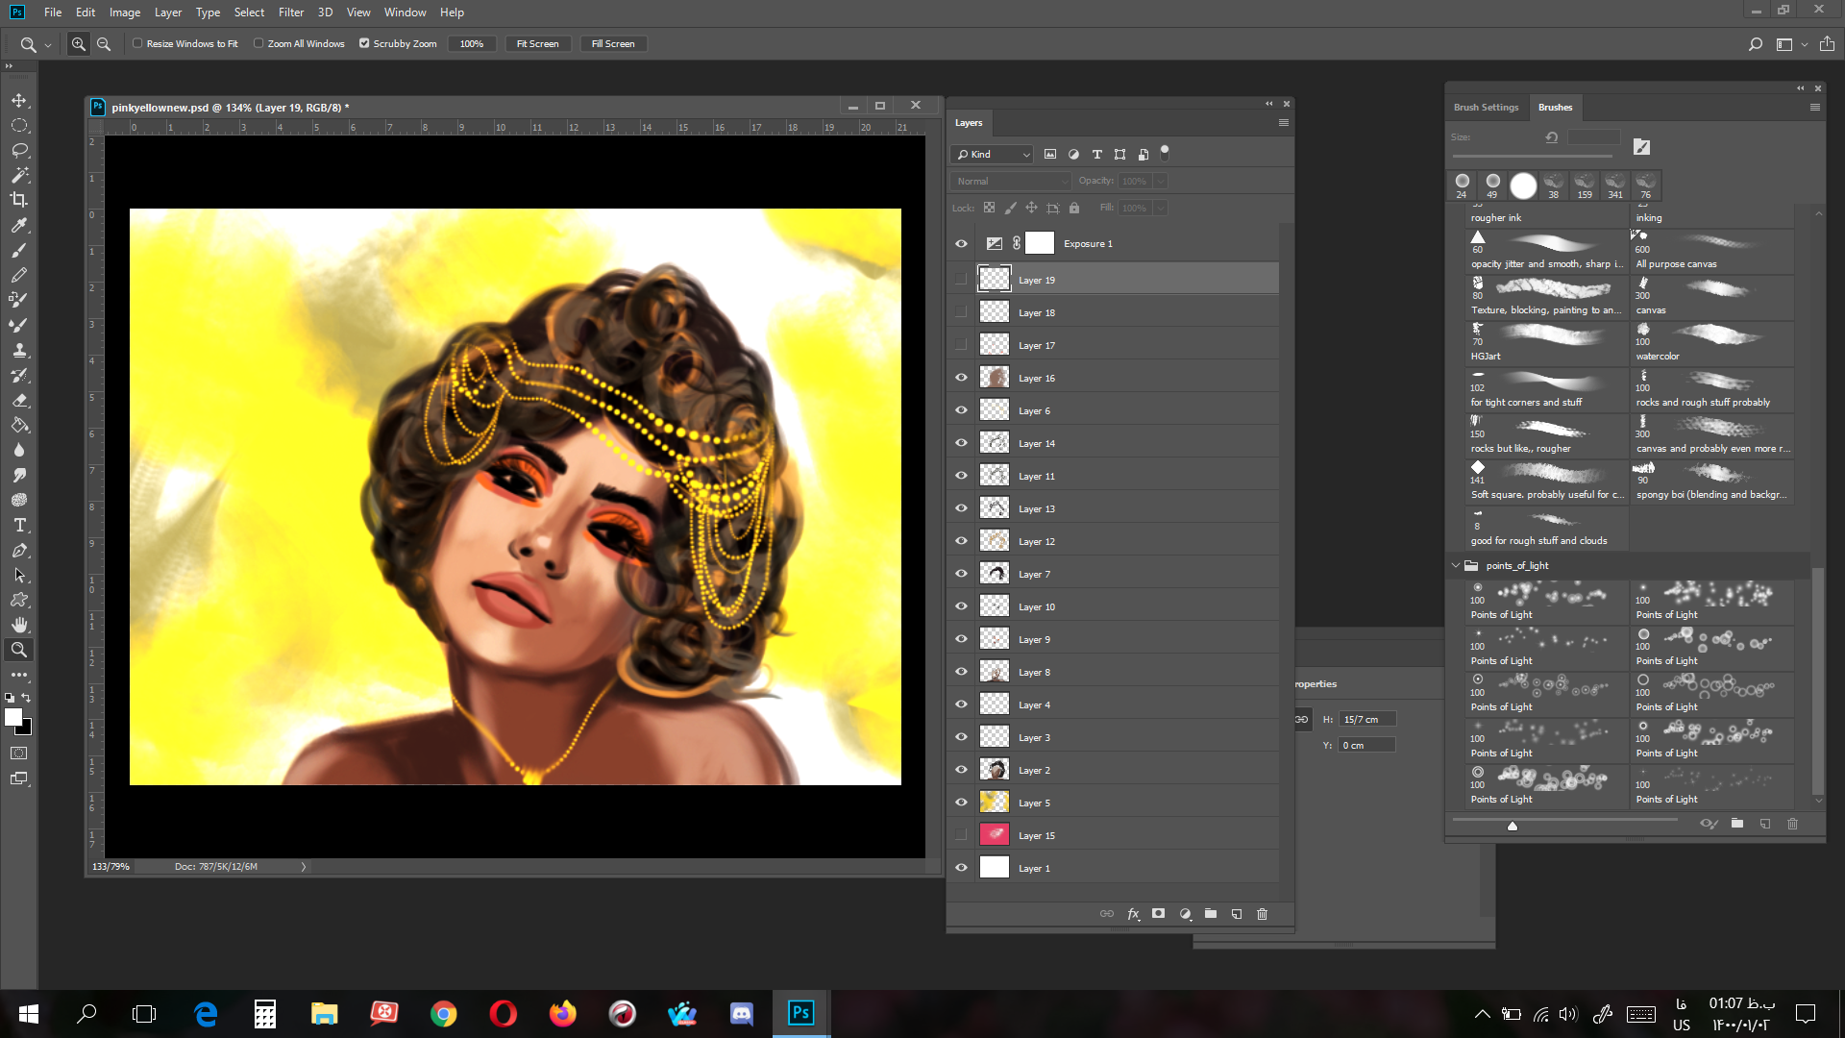Click the foreground color swatch

click(13, 717)
